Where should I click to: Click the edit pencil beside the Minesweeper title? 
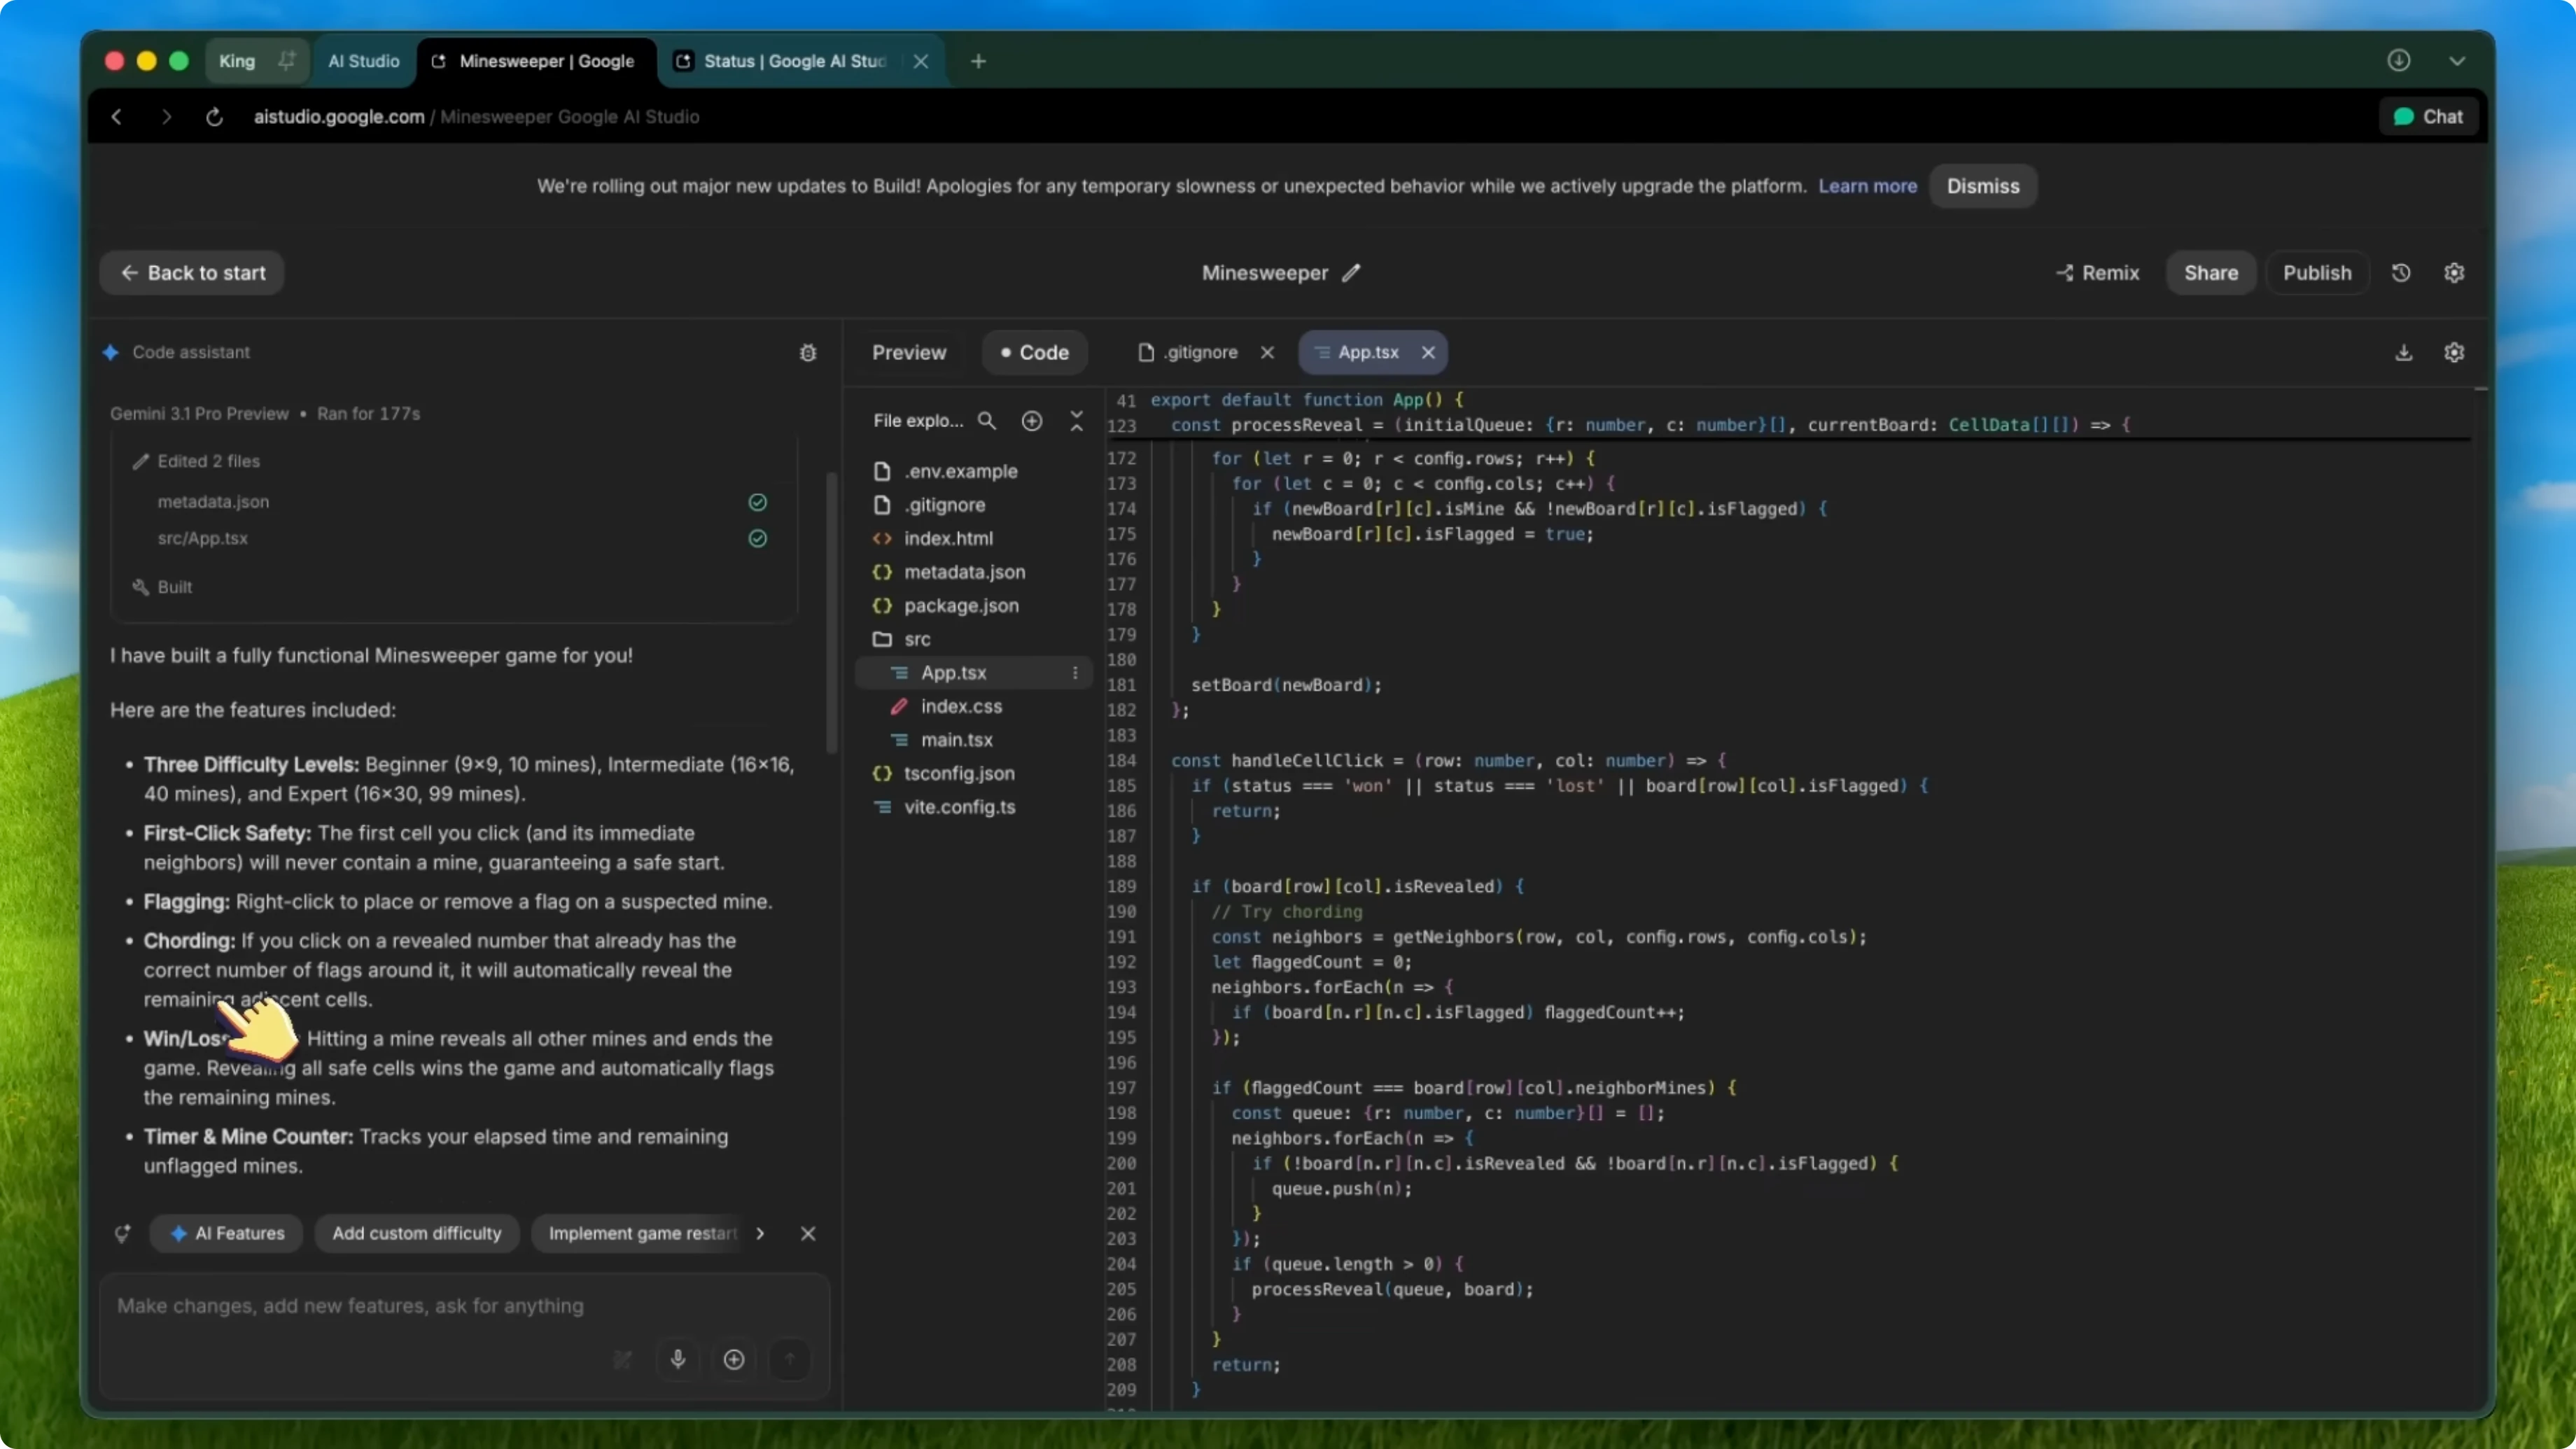tap(1351, 273)
